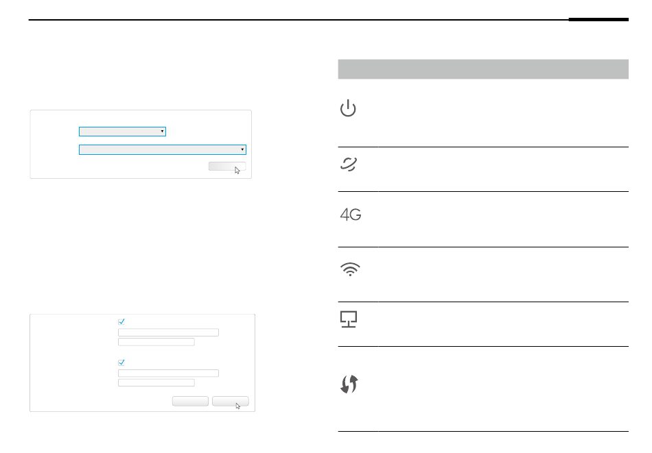Click the arrow of the wide dropdown
652x453 pixels.
coord(242,149)
